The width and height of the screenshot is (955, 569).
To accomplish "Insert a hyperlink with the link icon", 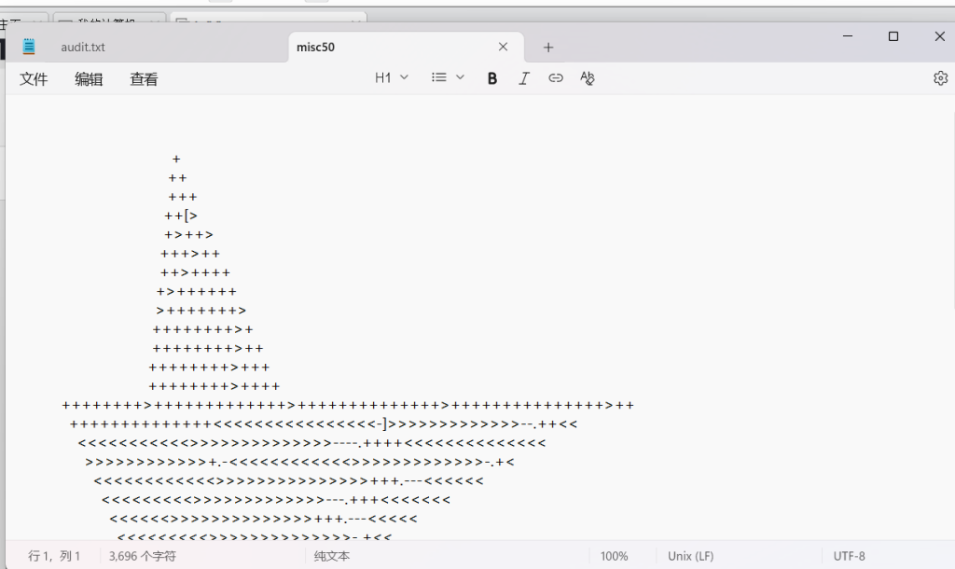I will click(x=556, y=78).
